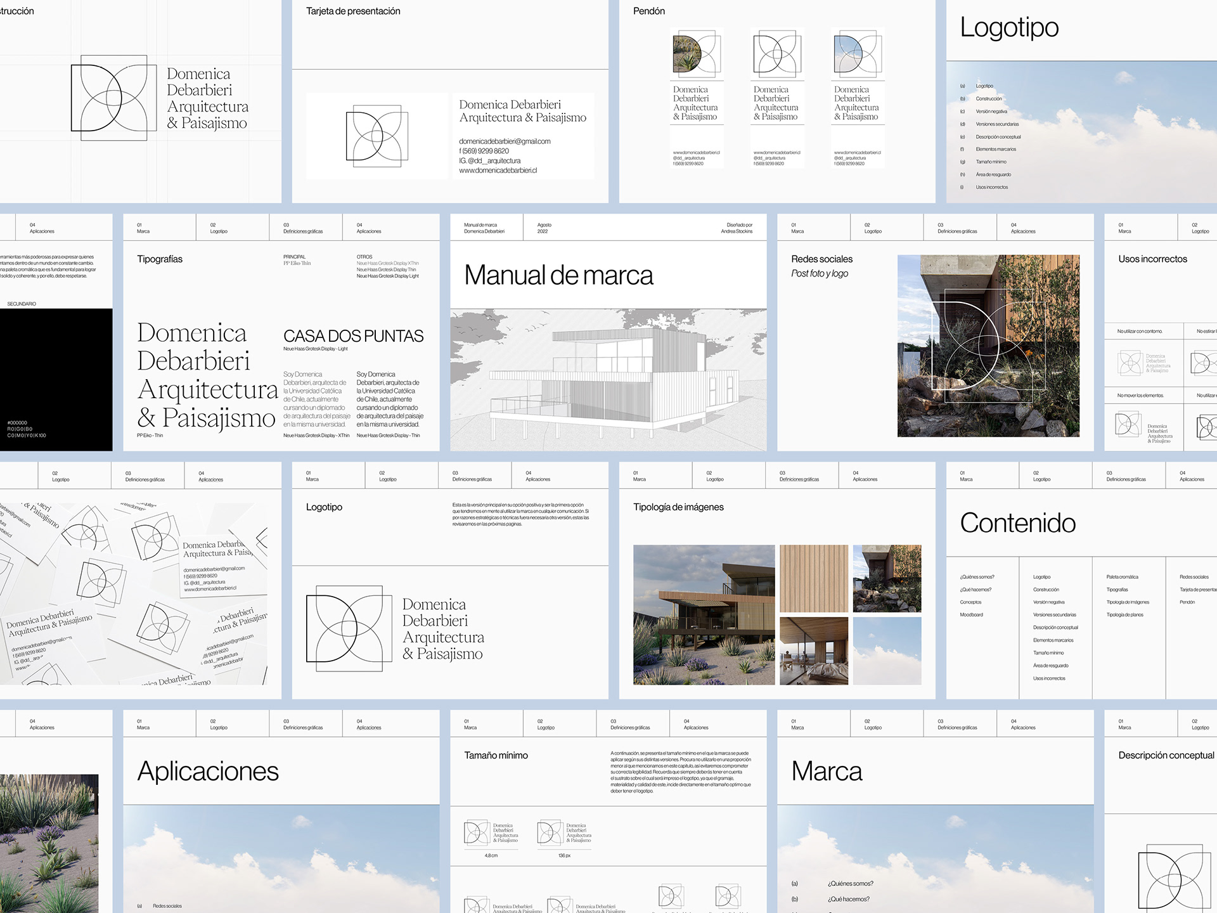Viewport: 1217px width, 913px height.
Task: Open the '04 Aplicaciones' tab on Redes sociales slide
Action: pos(1023,228)
